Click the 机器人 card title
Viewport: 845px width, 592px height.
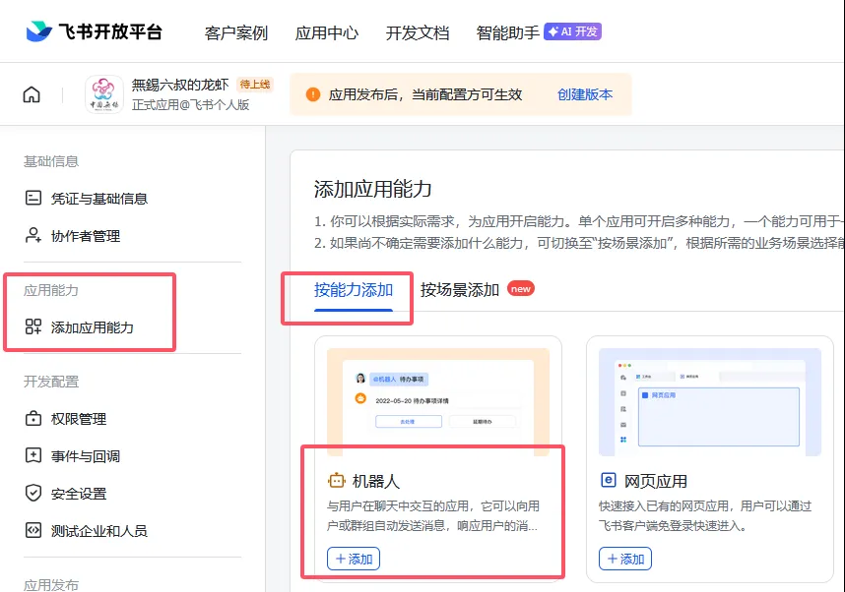[376, 481]
